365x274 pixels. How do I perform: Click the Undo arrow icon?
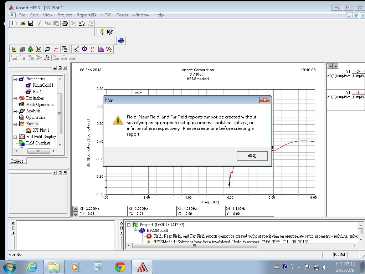[x=82, y=23]
